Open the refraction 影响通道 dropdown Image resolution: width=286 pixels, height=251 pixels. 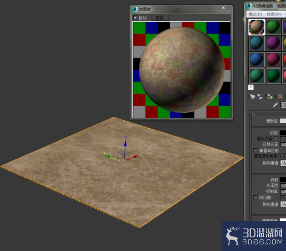(x=283, y=204)
